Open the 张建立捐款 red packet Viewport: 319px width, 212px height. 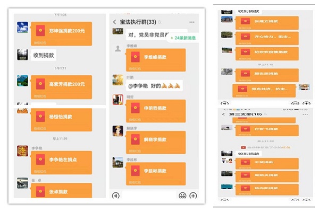(267, 22)
